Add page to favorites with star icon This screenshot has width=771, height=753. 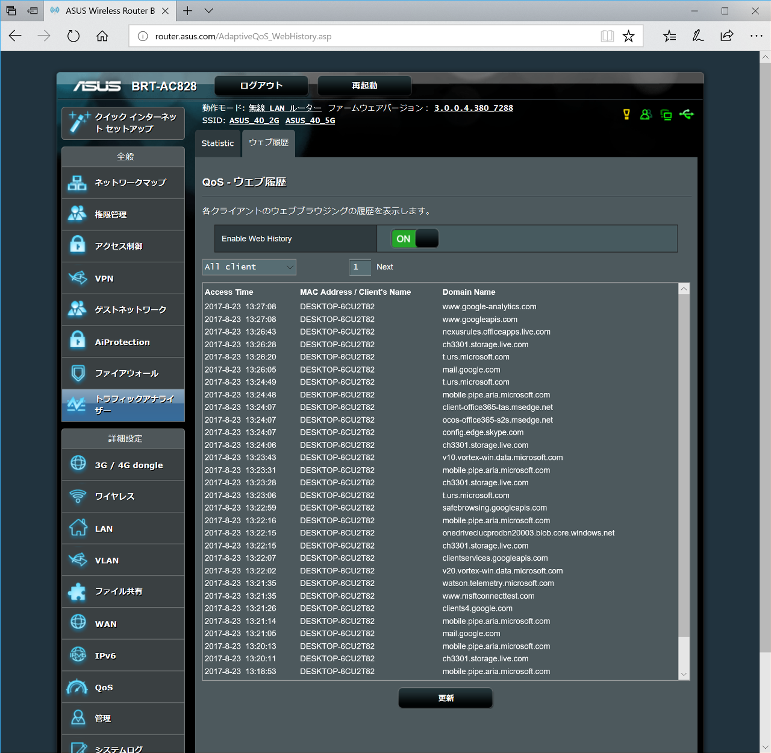[x=629, y=36]
